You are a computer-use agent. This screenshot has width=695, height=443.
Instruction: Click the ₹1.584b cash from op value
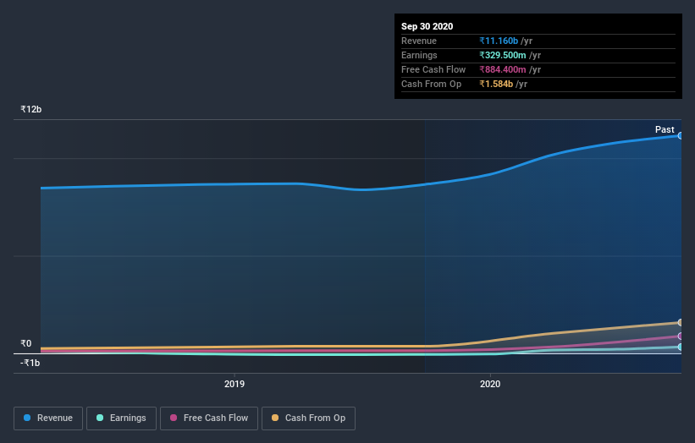[496, 84]
